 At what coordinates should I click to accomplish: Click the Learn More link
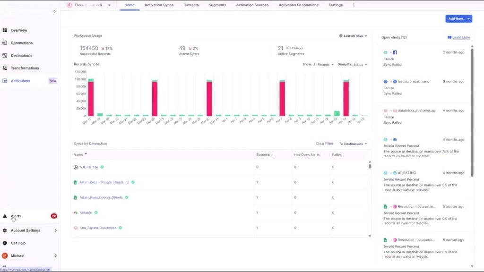461,37
